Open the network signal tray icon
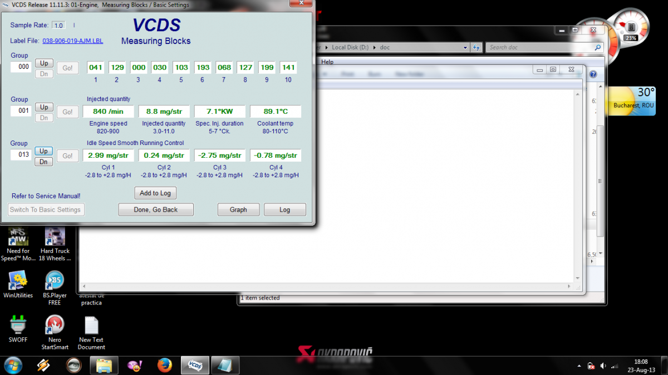 pyautogui.click(x=615, y=366)
